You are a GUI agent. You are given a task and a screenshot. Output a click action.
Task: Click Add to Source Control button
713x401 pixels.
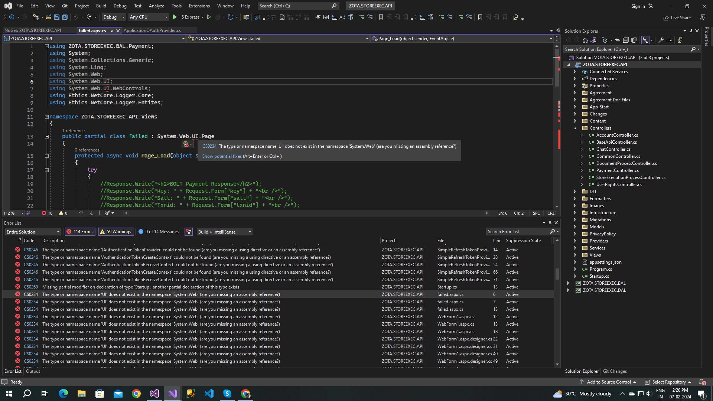pos(609,382)
